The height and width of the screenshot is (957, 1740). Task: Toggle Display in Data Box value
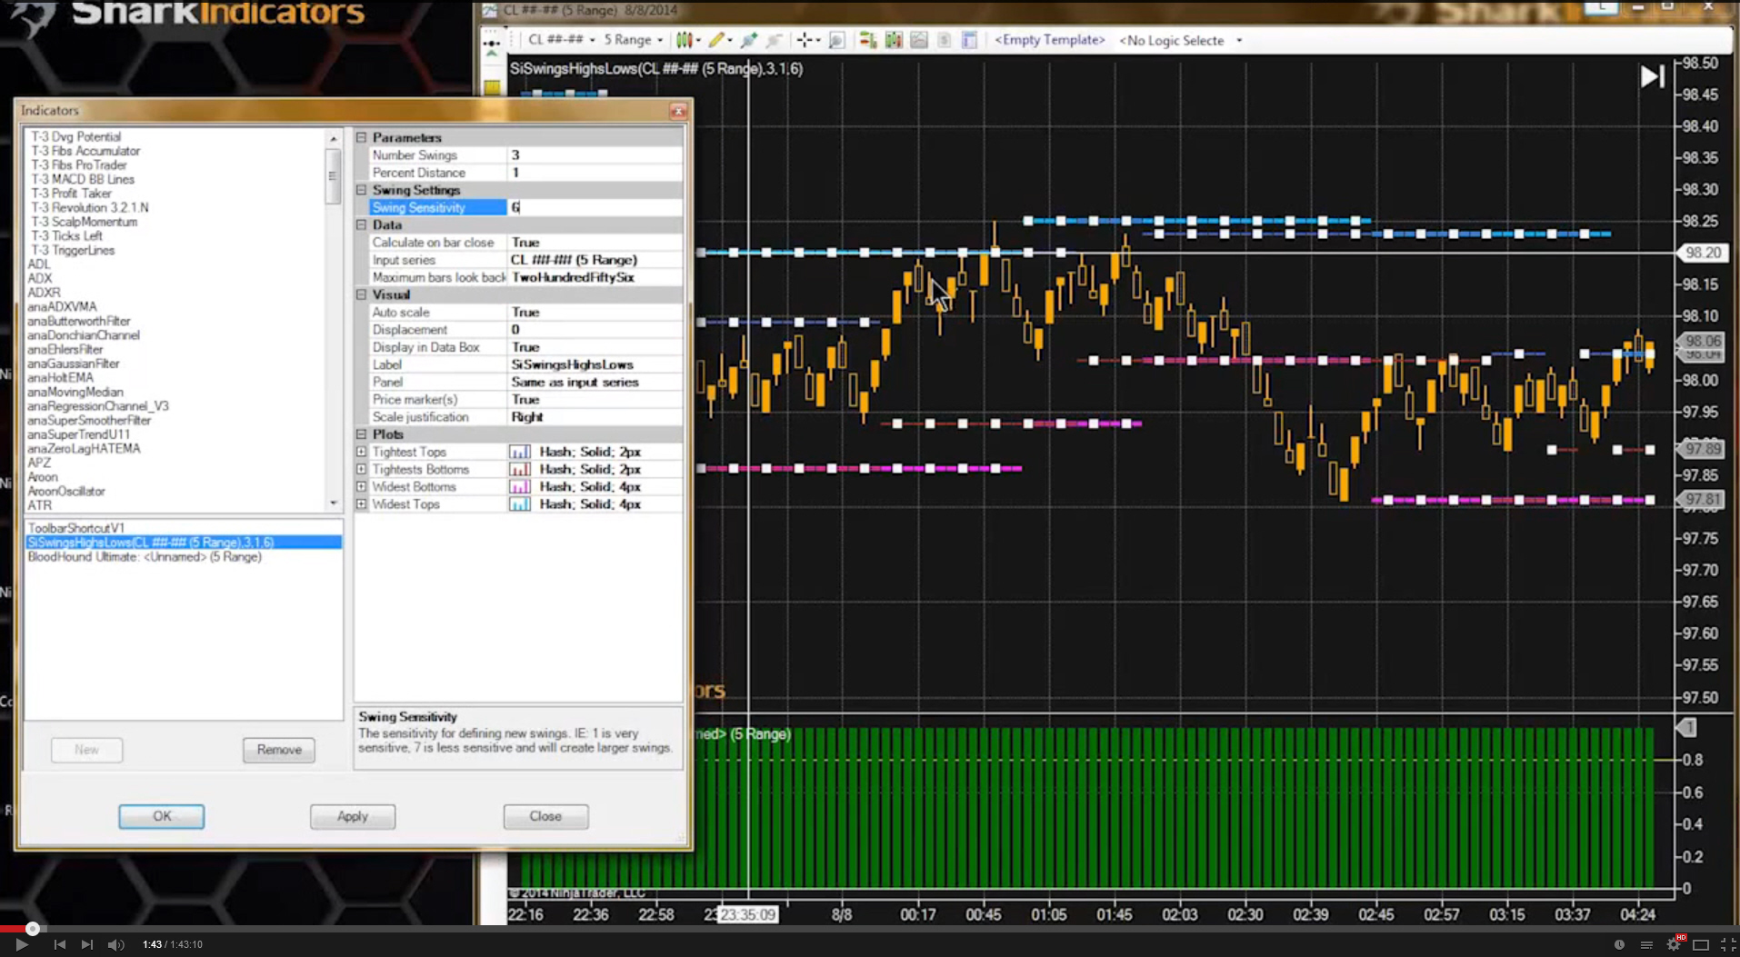(x=595, y=347)
